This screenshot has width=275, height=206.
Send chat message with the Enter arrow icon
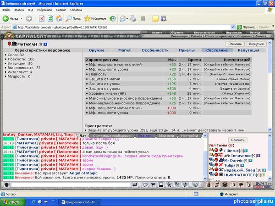point(135,185)
